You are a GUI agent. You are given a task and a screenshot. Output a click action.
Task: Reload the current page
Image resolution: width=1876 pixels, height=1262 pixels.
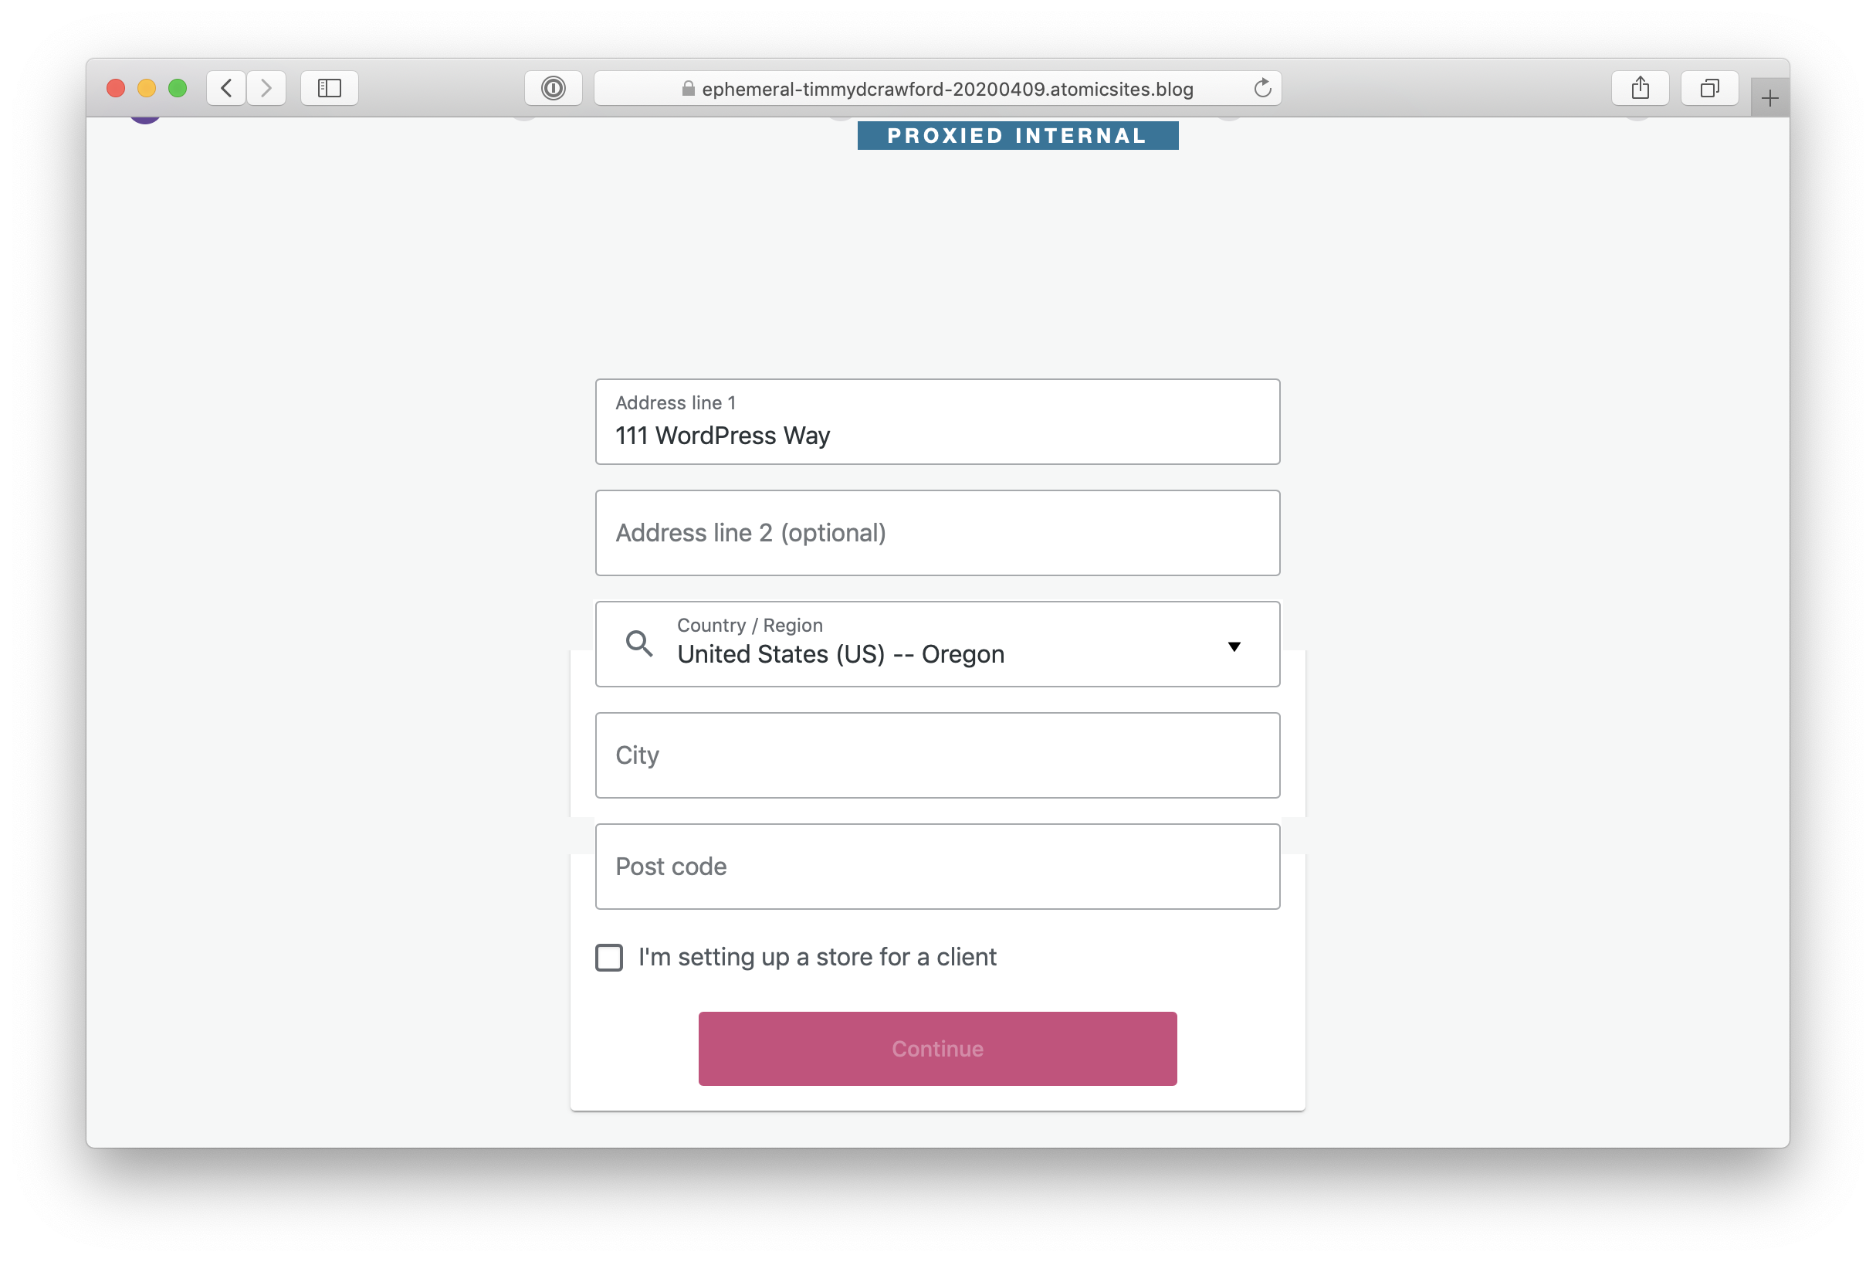tap(1261, 89)
